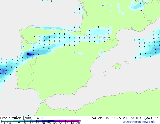
Task: Click the '14' precipitation value on map
Action: (x=33, y=54)
